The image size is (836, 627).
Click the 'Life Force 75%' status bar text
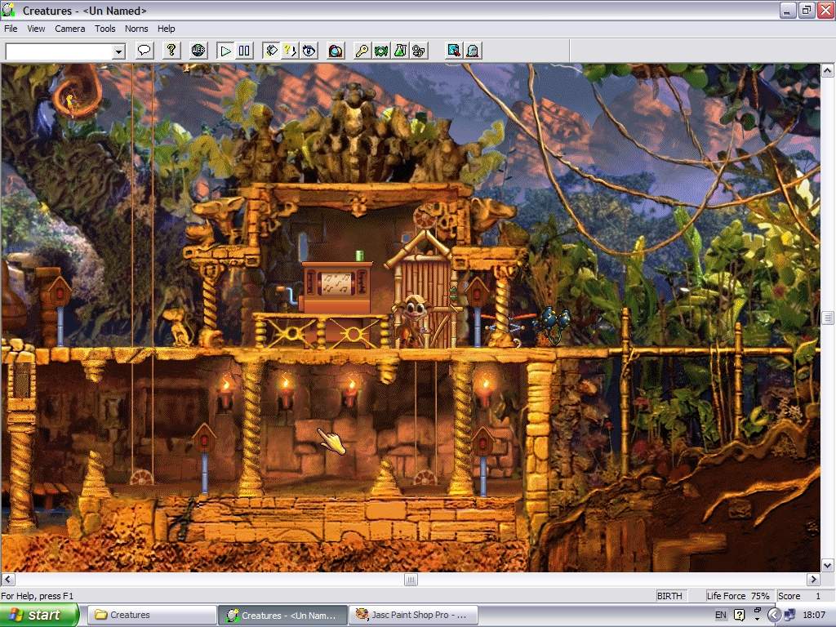738,596
